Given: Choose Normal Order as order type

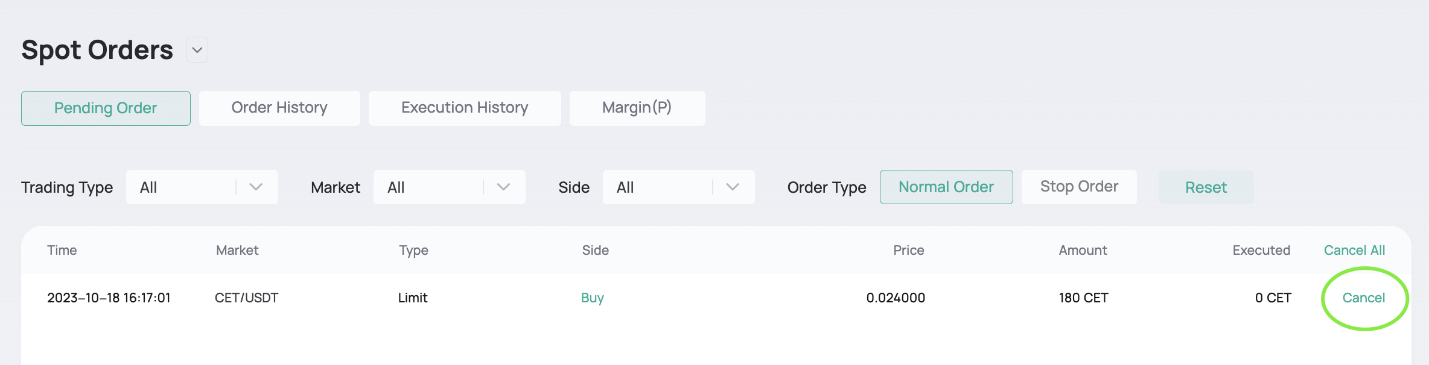Looking at the screenshot, I should coord(946,187).
